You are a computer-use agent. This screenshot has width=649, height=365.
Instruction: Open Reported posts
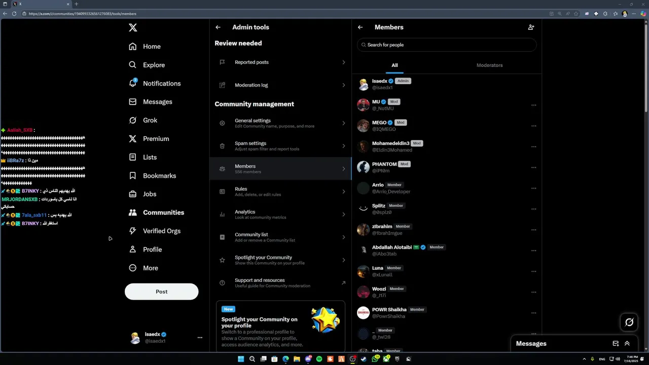[280, 62]
